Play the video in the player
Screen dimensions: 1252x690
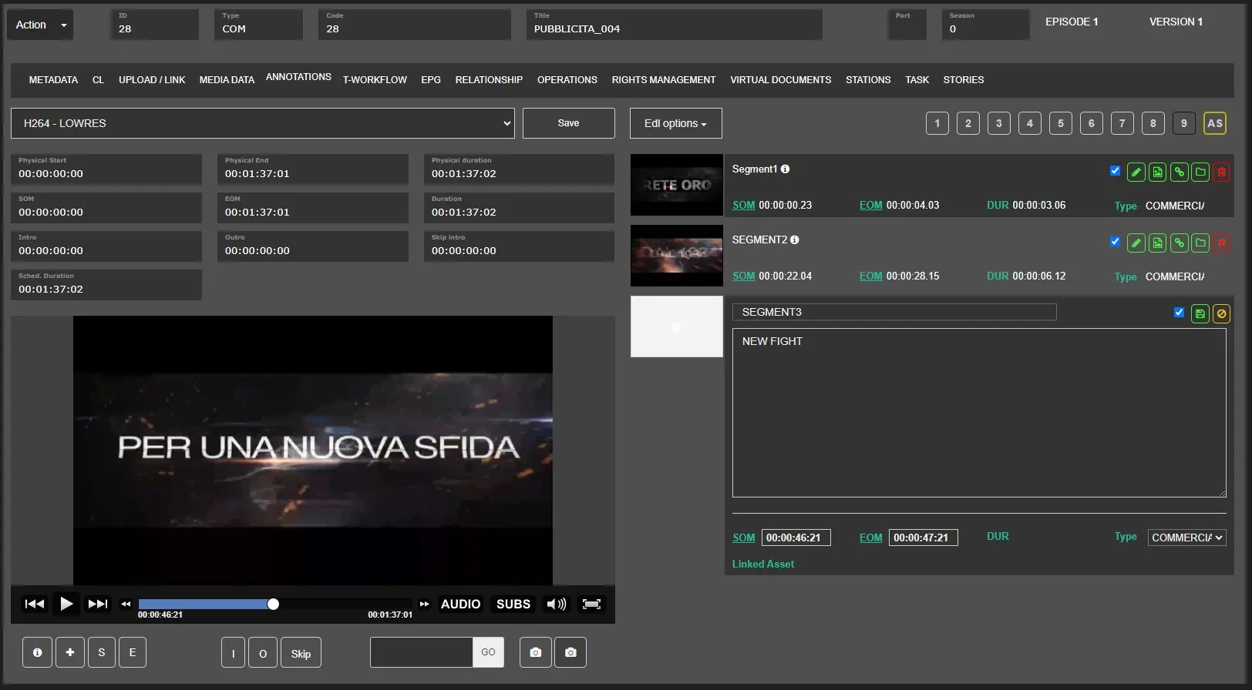66,604
